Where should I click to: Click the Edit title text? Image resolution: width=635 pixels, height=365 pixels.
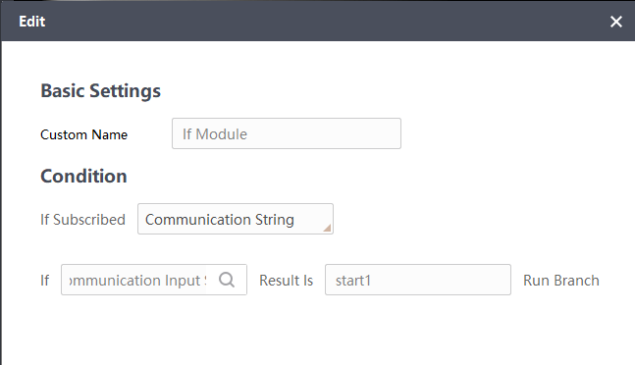pyautogui.click(x=32, y=22)
